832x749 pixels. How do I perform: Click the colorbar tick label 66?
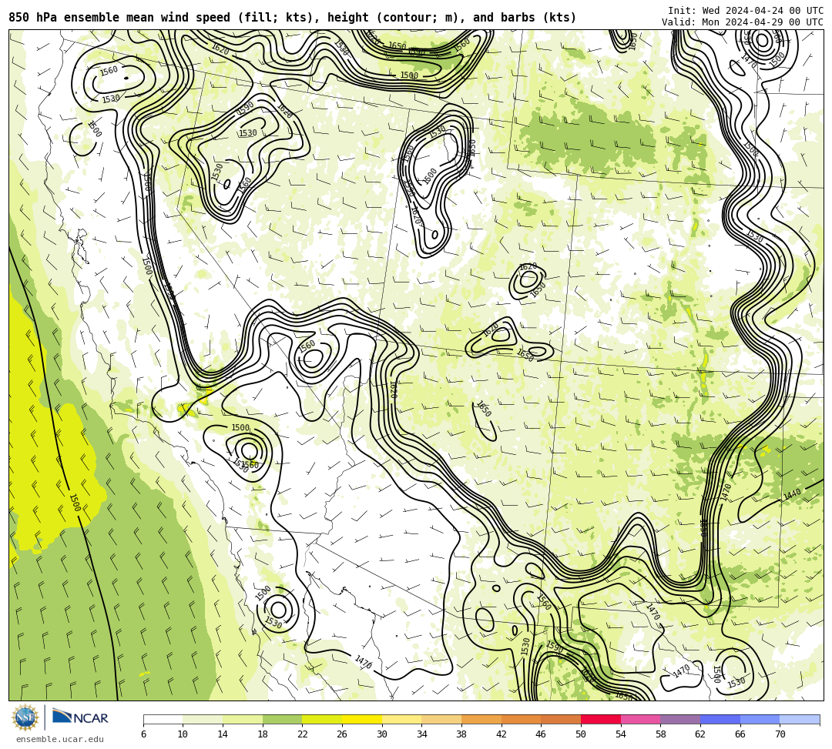740,734
